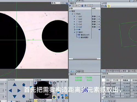Image resolution: width=137 pixels, height=102 pixels.
Task: Click the 步骤 column header
Action: [x=80, y=8]
